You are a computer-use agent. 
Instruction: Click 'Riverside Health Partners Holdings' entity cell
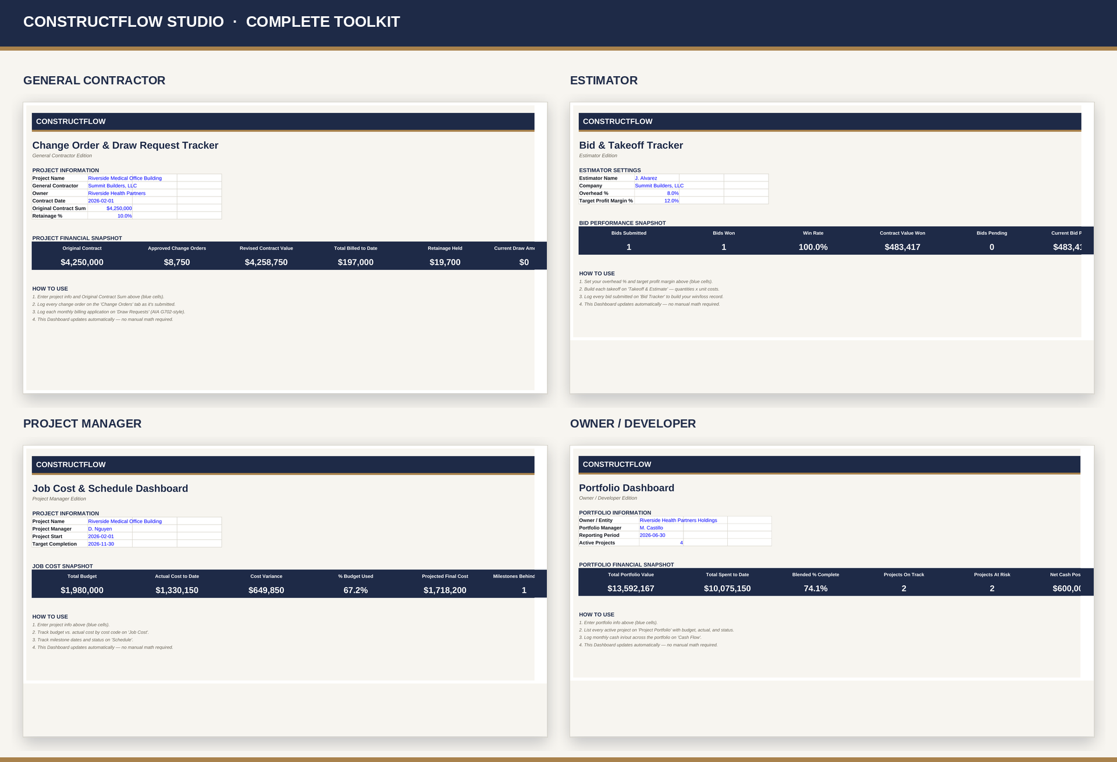coord(683,520)
